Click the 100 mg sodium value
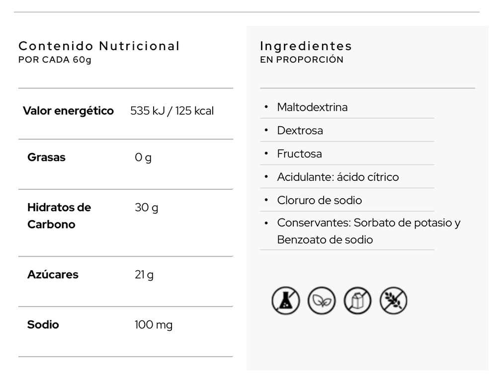Image resolution: width=497 pixels, height=384 pixels. pyautogui.click(x=154, y=325)
